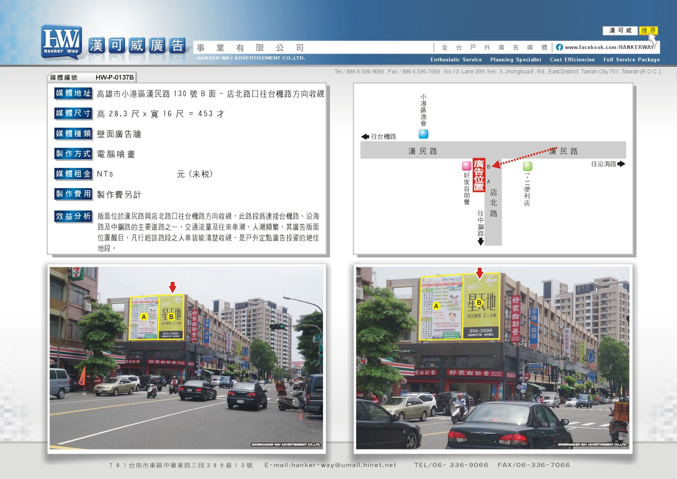Click the footer FAX/06-336-7066 text

(534, 465)
